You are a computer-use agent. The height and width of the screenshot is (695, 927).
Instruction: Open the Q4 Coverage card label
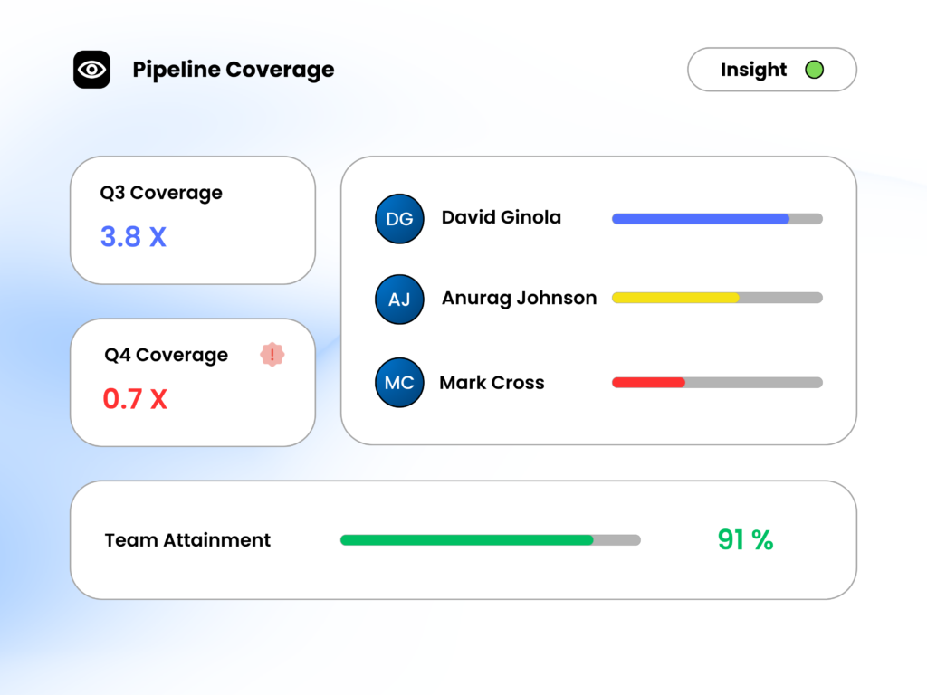click(166, 355)
